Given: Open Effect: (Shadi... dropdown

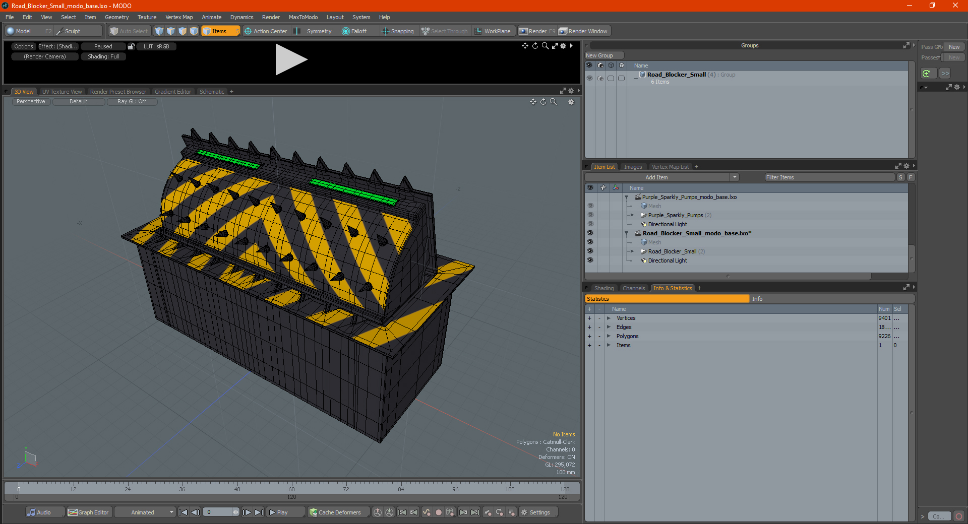Looking at the screenshot, I should pyautogui.click(x=58, y=46).
